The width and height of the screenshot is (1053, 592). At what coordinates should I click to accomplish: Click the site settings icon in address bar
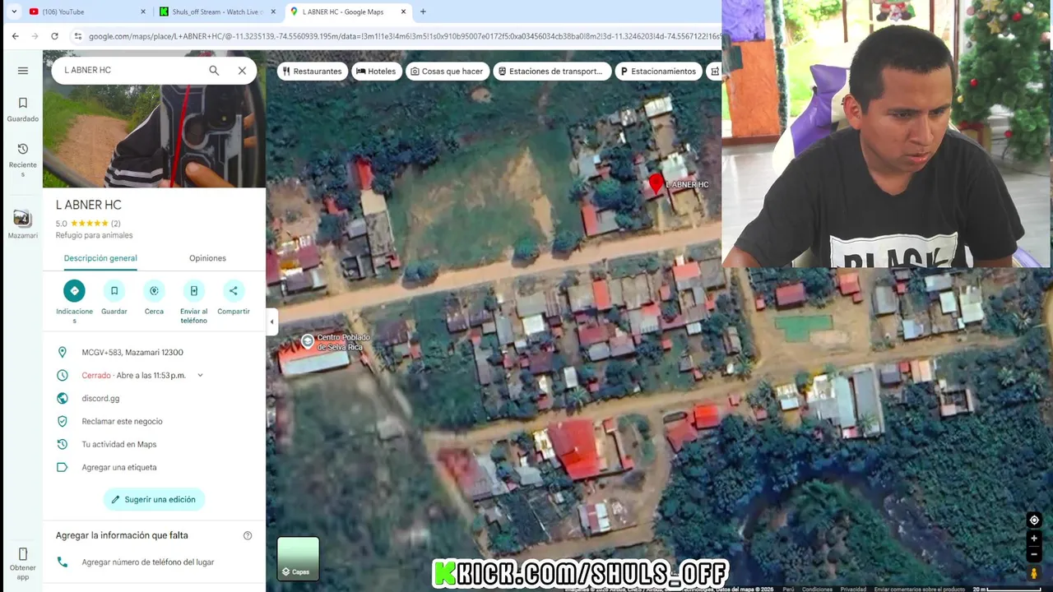[78, 36]
